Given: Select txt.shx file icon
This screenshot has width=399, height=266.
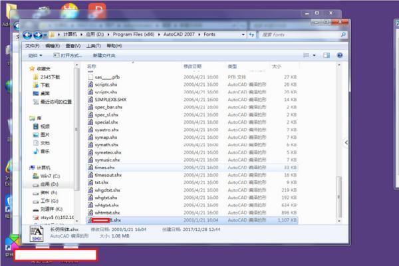Looking at the screenshot, I should point(90,182).
